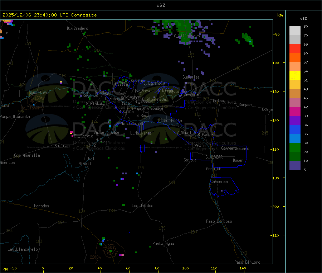The height and width of the screenshot is (273, 322).
Task: Click the Salinas place label
Action: pos(62,146)
